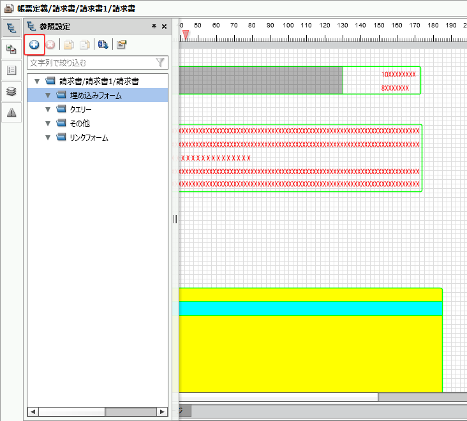The width and height of the screenshot is (467, 421).
Task: Click the copy icon in reference toolbar
Action: click(x=69, y=45)
